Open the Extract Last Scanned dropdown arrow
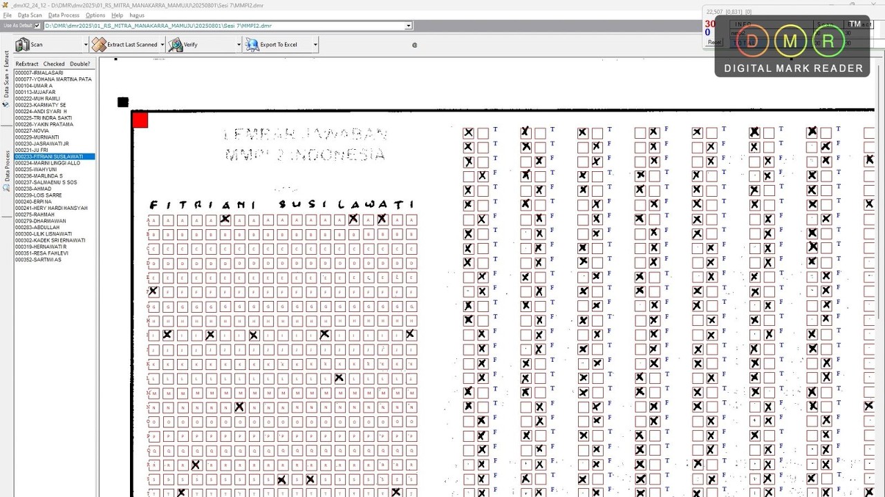 tap(162, 45)
